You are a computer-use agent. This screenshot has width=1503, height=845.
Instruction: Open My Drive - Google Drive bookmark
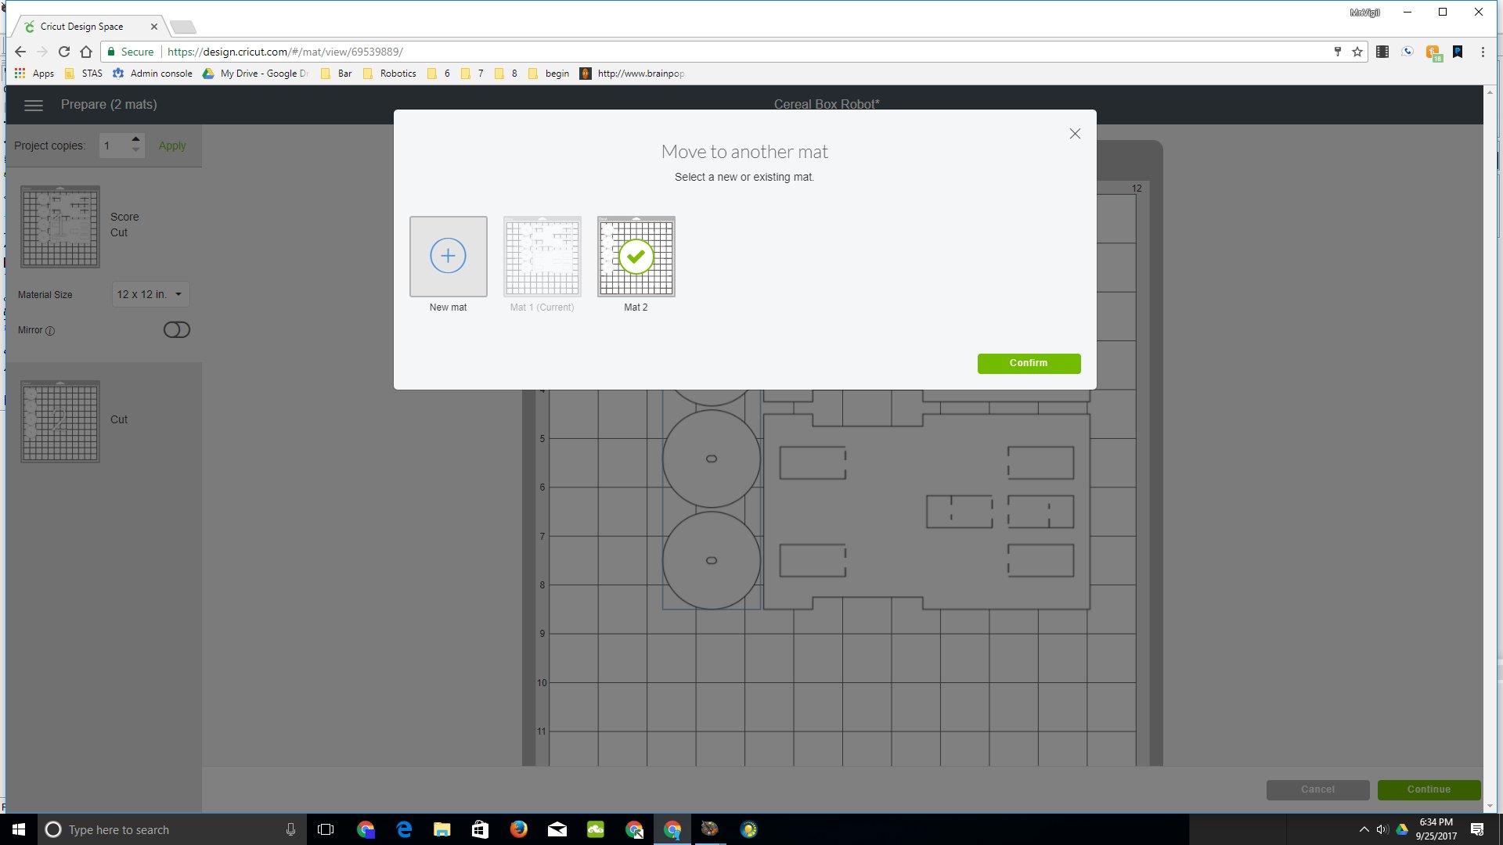tap(256, 74)
